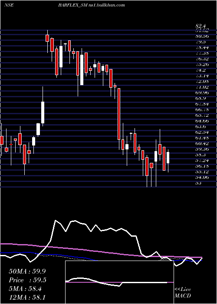Click the 55.12 price axis label

pos(202,172)
